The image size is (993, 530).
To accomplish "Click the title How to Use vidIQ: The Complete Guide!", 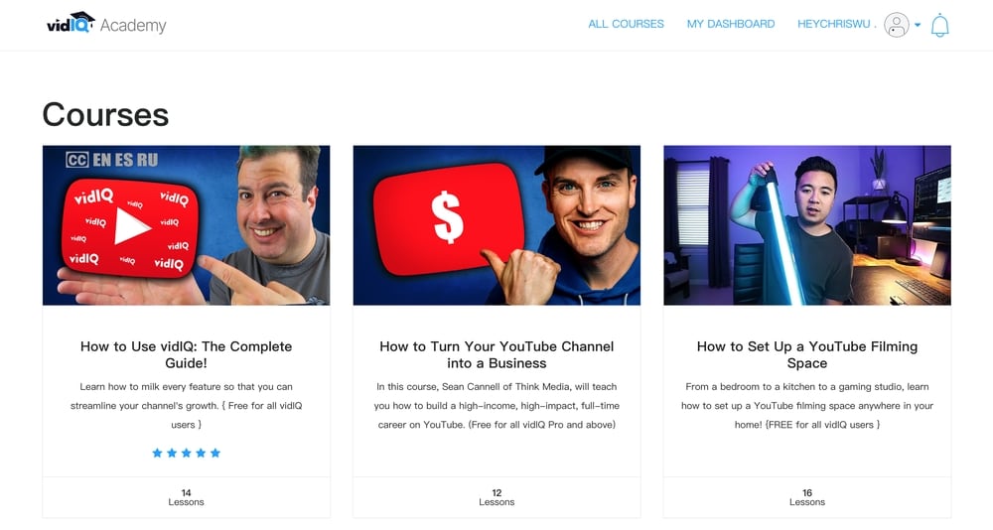I will pyautogui.click(x=187, y=354).
